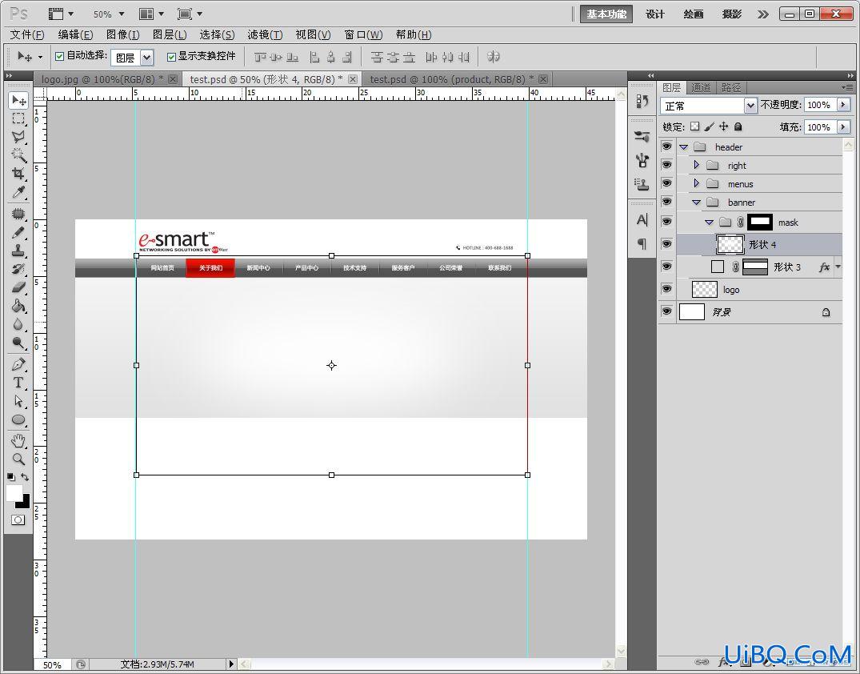
Task: Open the Character panel icon
Action: click(x=642, y=220)
